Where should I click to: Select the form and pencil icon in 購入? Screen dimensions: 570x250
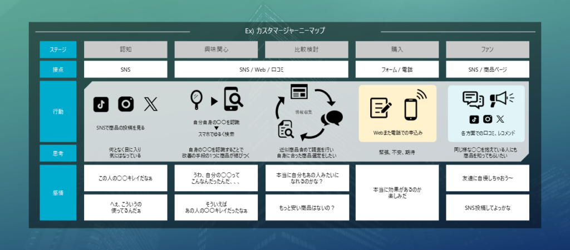(381, 108)
